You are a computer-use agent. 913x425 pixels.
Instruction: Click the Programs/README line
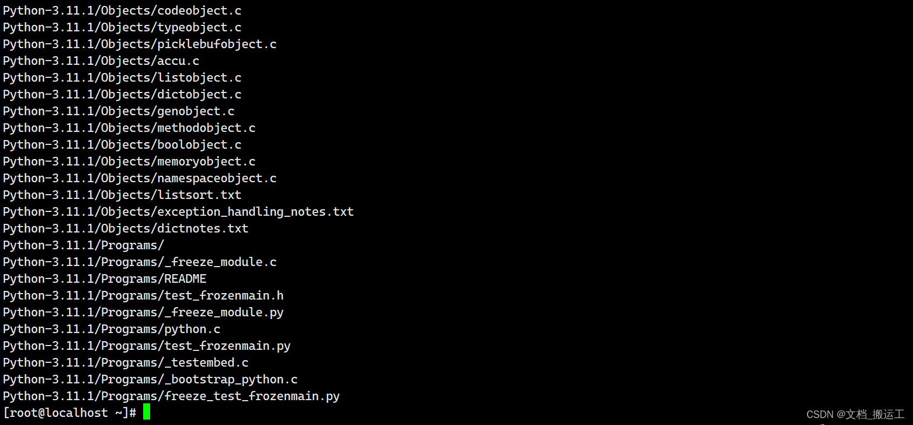105,279
